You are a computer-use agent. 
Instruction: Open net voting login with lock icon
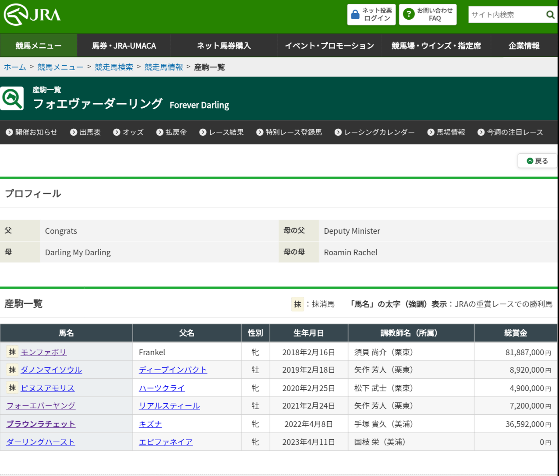pyautogui.click(x=371, y=14)
